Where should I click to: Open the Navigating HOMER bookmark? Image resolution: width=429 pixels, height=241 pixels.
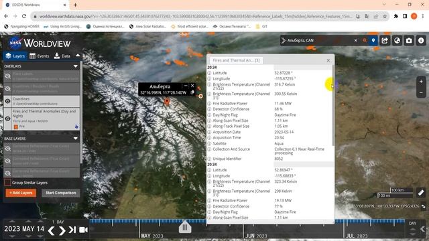pos(21,27)
